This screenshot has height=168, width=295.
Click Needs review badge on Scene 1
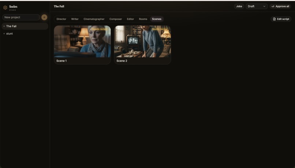click(x=100, y=29)
